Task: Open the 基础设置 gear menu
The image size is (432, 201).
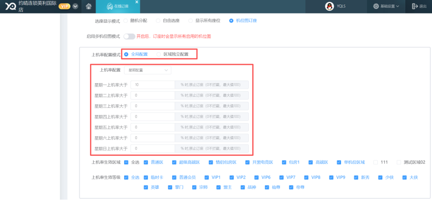Action: point(386,6)
